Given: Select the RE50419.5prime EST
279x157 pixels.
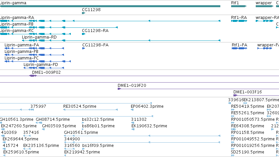Looking at the screenshot, I should coord(233,110).
